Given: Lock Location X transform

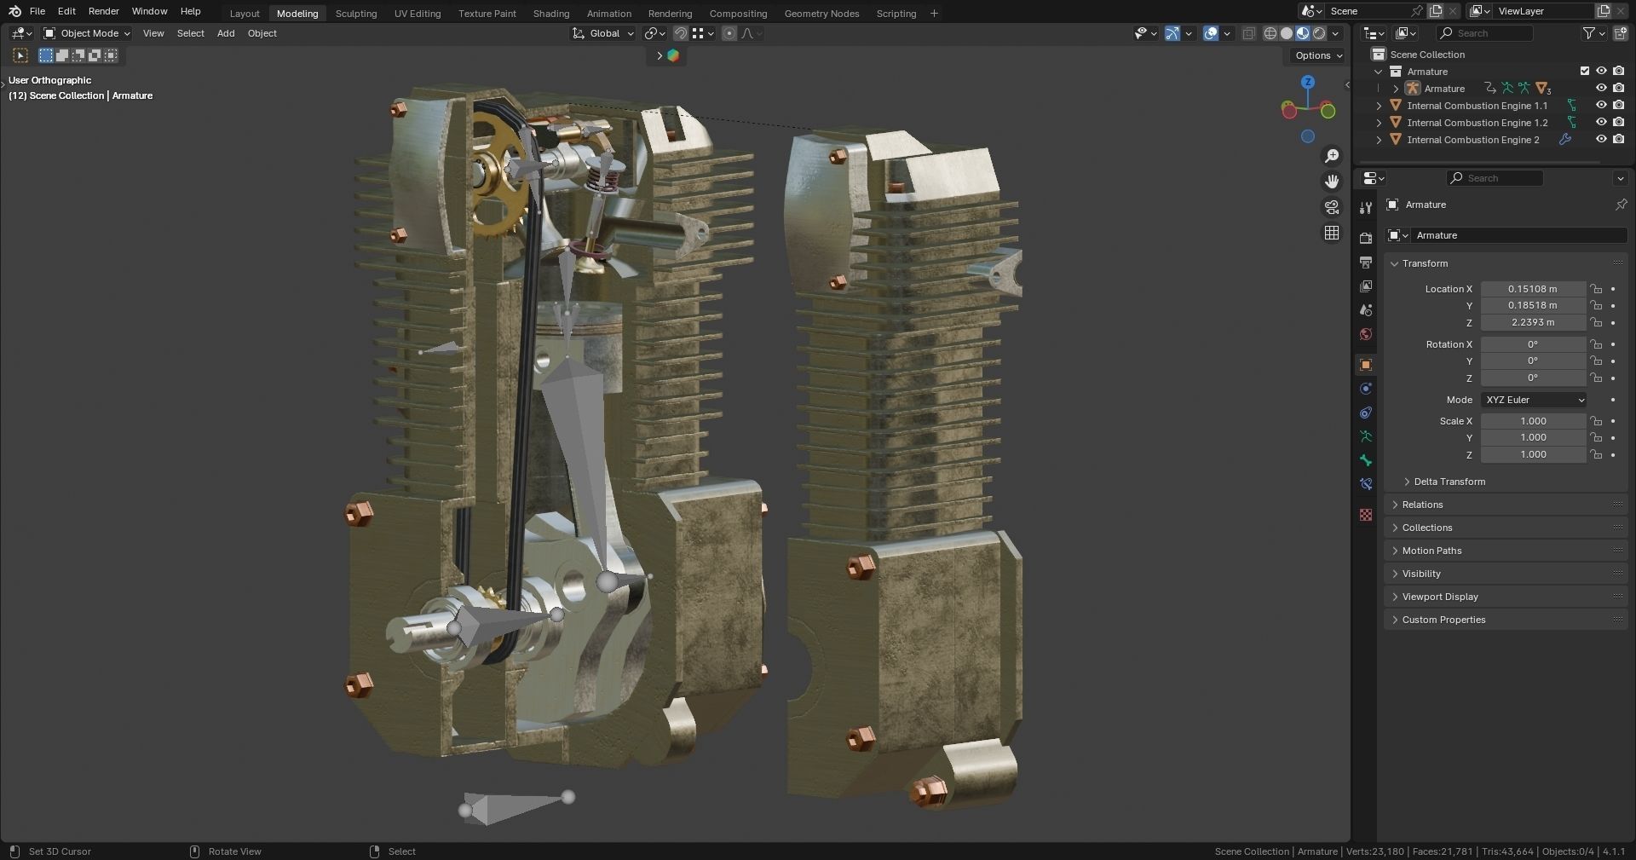Looking at the screenshot, I should (x=1596, y=289).
